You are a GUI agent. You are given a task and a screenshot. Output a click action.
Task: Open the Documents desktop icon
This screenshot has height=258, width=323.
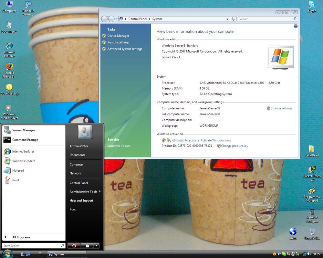click(9, 27)
